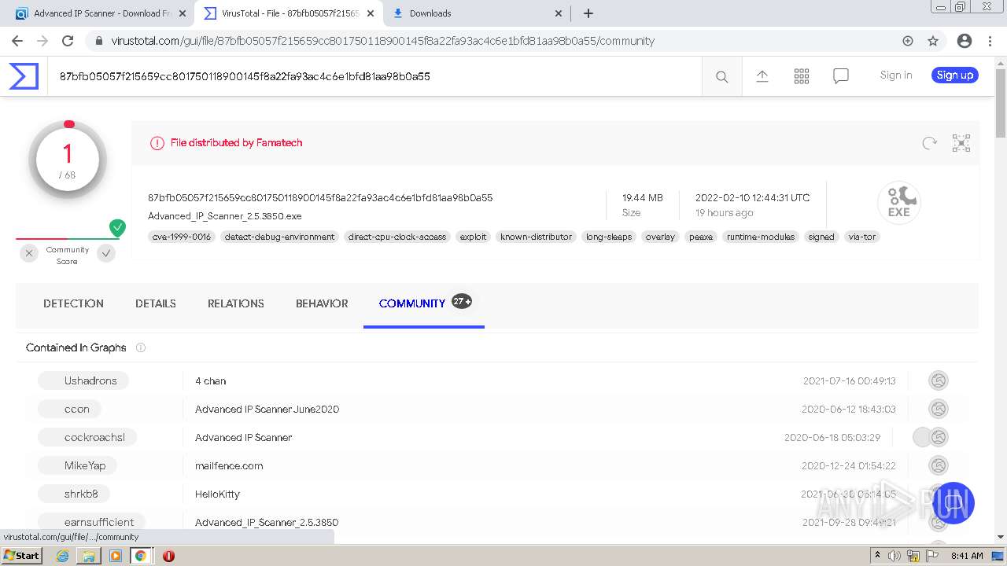This screenshot has height=566, width=1007.
Task: Close the VirusTotal browser tab
Action: pos(371,13)
